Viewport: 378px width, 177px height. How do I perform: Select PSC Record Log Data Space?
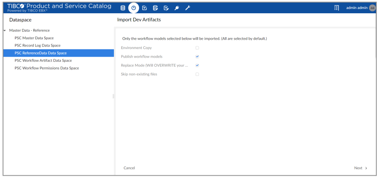click(37, 45)
